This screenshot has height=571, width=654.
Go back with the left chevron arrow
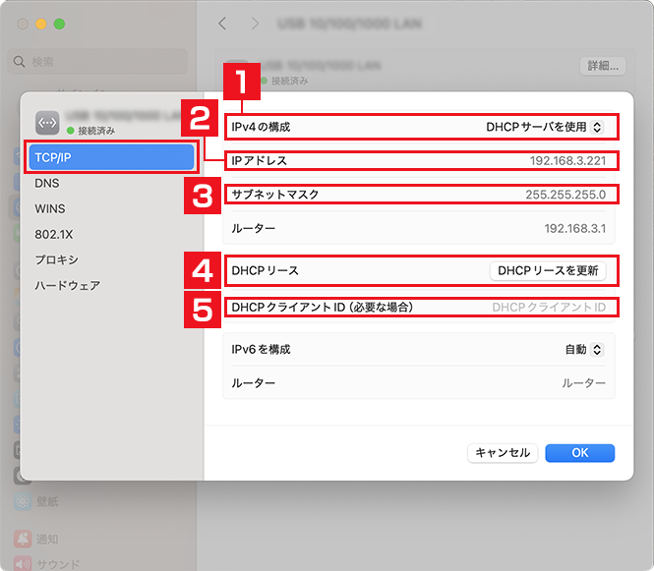click(x=222, y=23)
